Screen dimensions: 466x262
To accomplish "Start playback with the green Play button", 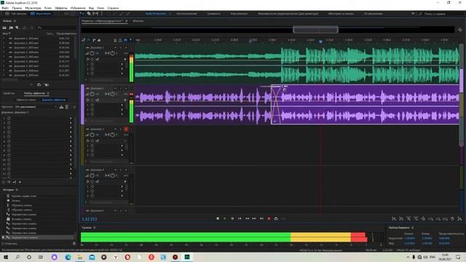I will click(x=225, y=218).
